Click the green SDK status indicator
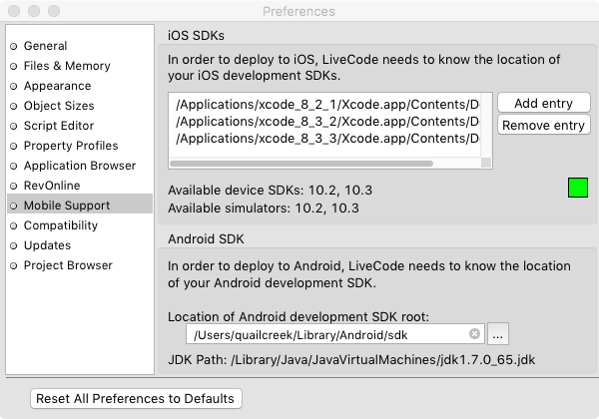This screenshot has width=599, height=419. tap(577, 188)
